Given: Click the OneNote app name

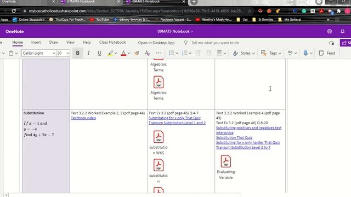Looking at the screenshot, I should [x=15, y=32].
